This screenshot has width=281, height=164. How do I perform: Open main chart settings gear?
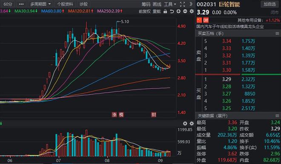(192, 11)
